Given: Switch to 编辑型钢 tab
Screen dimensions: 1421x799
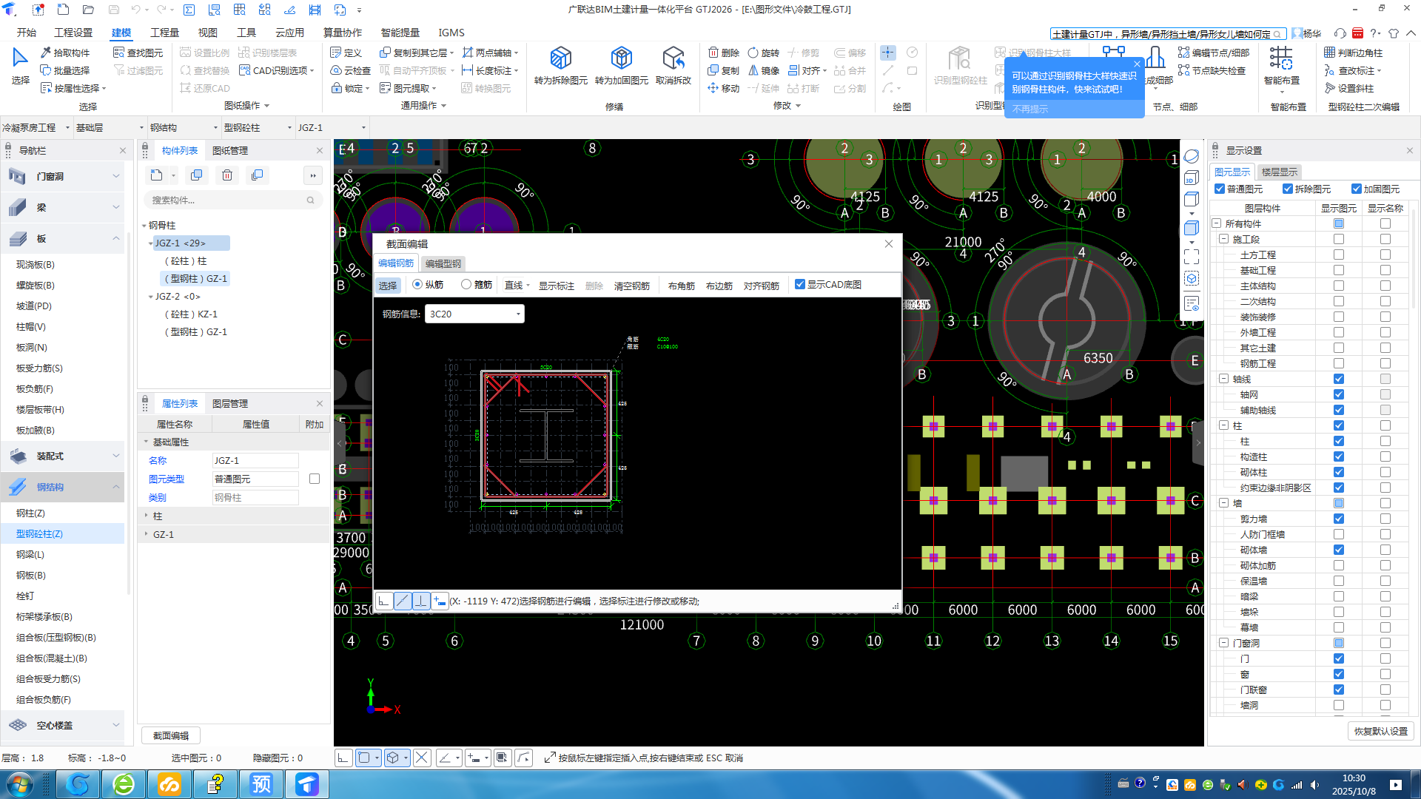Looking at the screenshot, I should click(443, 263).
